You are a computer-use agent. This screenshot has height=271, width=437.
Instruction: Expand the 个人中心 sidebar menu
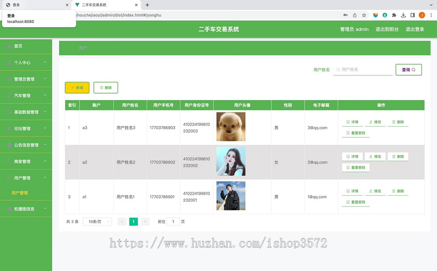point(26,63)
